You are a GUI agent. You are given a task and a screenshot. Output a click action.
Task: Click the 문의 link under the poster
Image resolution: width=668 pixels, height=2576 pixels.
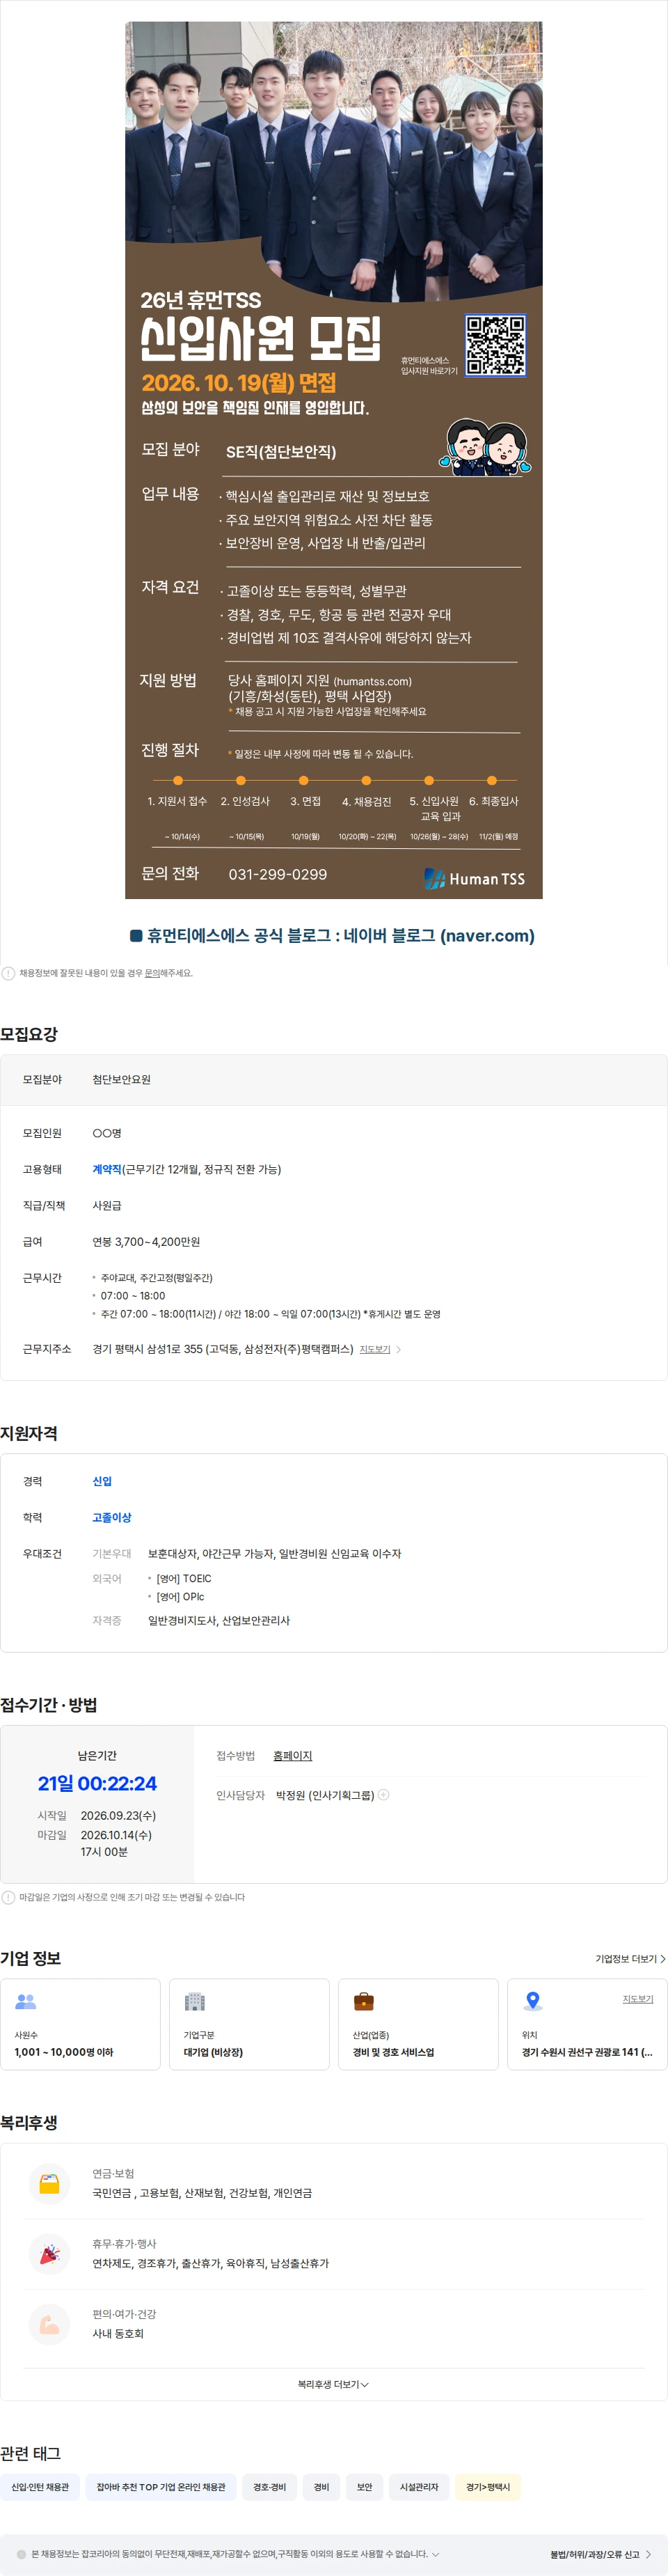pos(152,973)
